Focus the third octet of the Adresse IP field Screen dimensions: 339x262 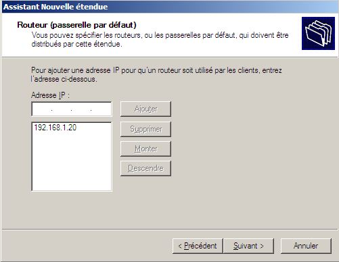[81, 109]
